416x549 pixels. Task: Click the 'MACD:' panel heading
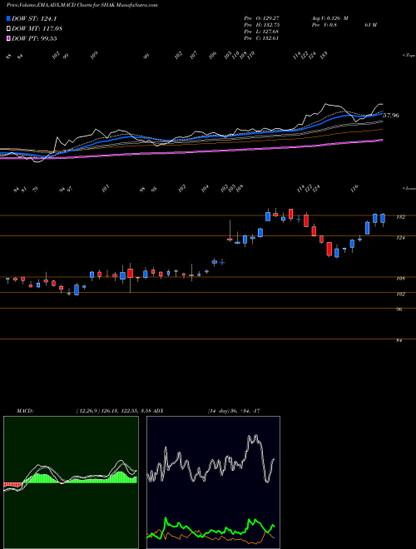(x=25, y=411)
